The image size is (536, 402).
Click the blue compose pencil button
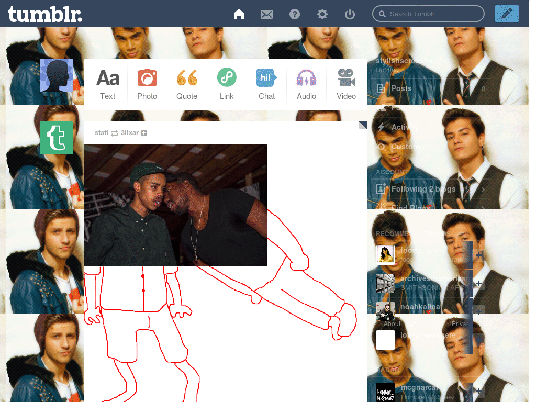coord(507,14)
